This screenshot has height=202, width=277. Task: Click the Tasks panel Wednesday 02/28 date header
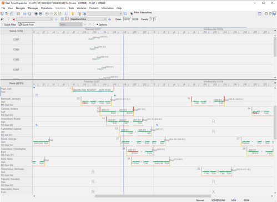click(213, 29)
